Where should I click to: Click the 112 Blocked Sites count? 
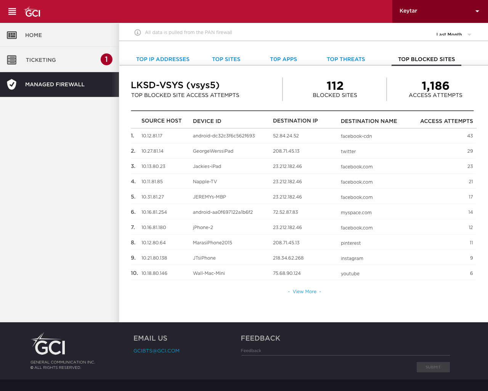[335, 86]
